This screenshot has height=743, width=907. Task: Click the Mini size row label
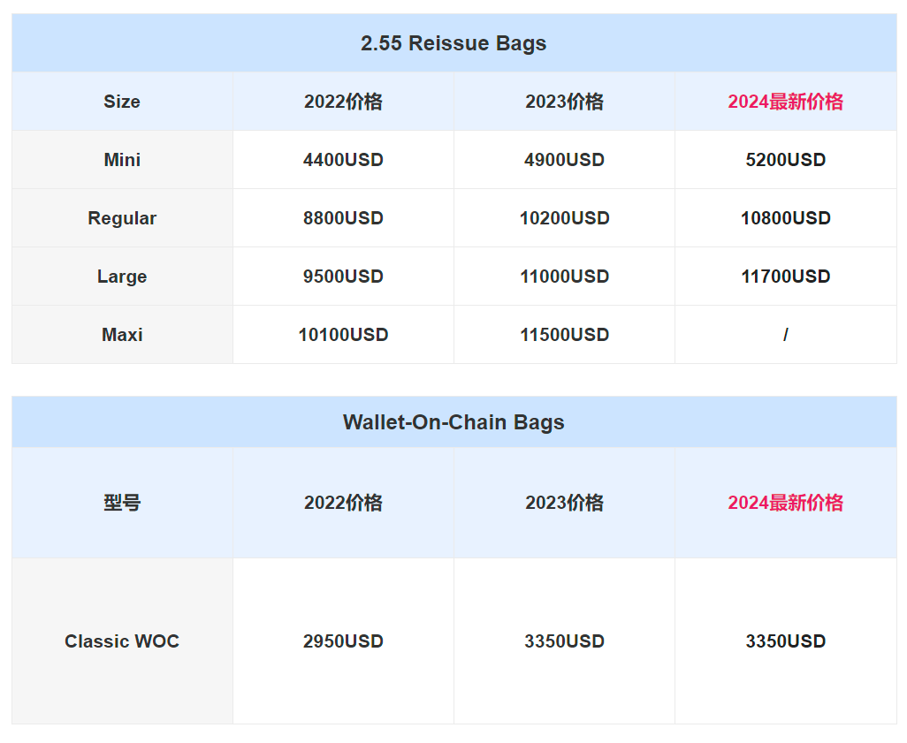[x=122, y=160]
